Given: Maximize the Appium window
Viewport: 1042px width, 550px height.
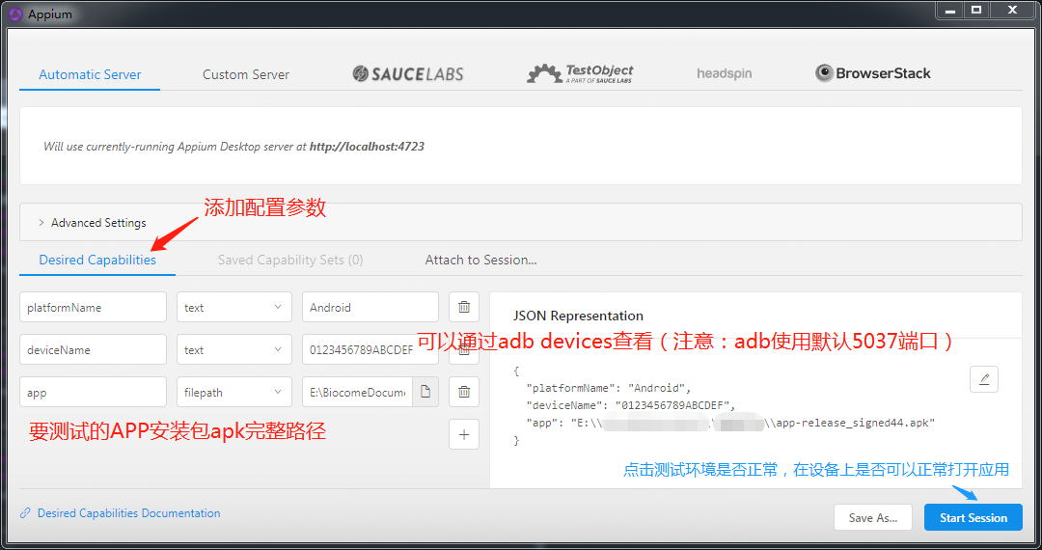Looking at the screenshot, I should [x=976, y=10].
